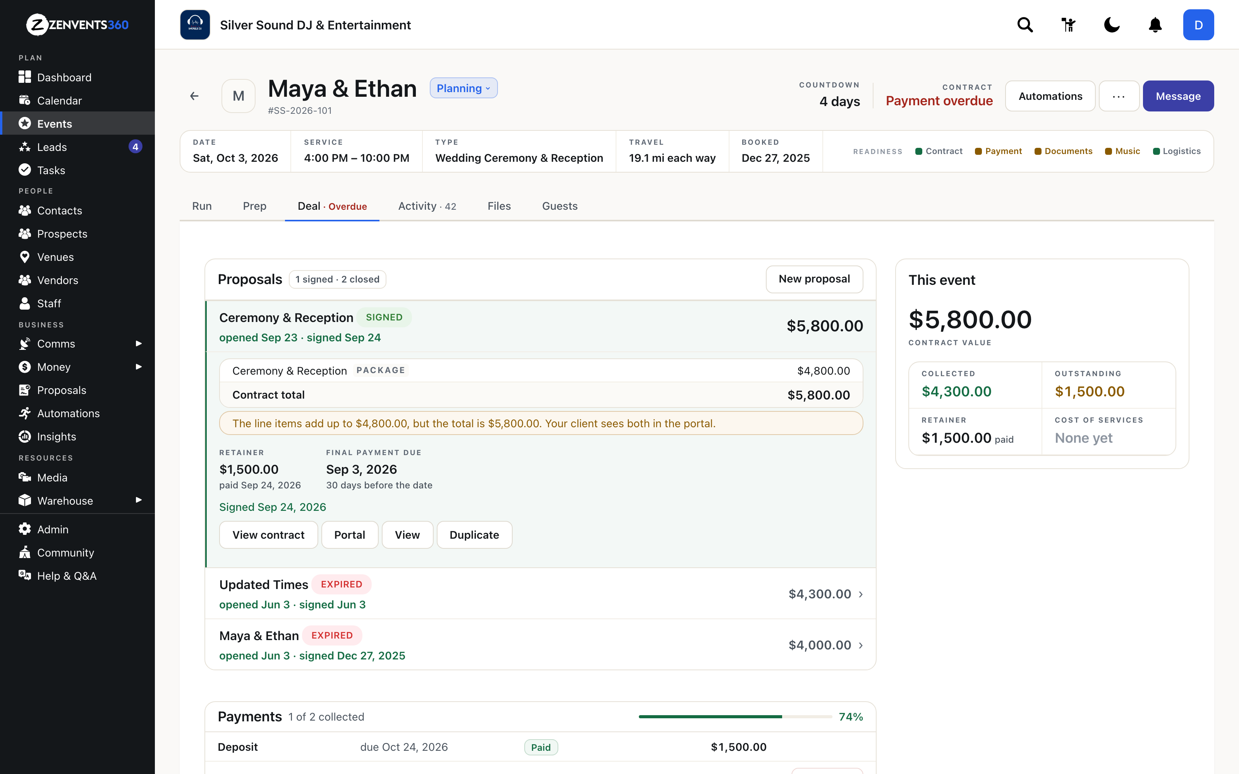Toggle dark mode moon icon
Image resolution: width=1239 pixels, height=774 pixels.
click(1112, 24)
